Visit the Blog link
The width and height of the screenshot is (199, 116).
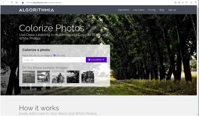tap(162, 10)
